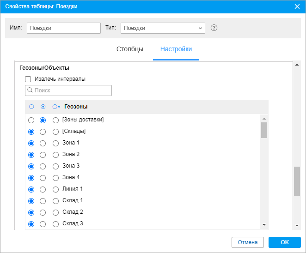The image size is (306, 253).
Task: Click inner list scroll up arrow
Action: click(264, 119)
